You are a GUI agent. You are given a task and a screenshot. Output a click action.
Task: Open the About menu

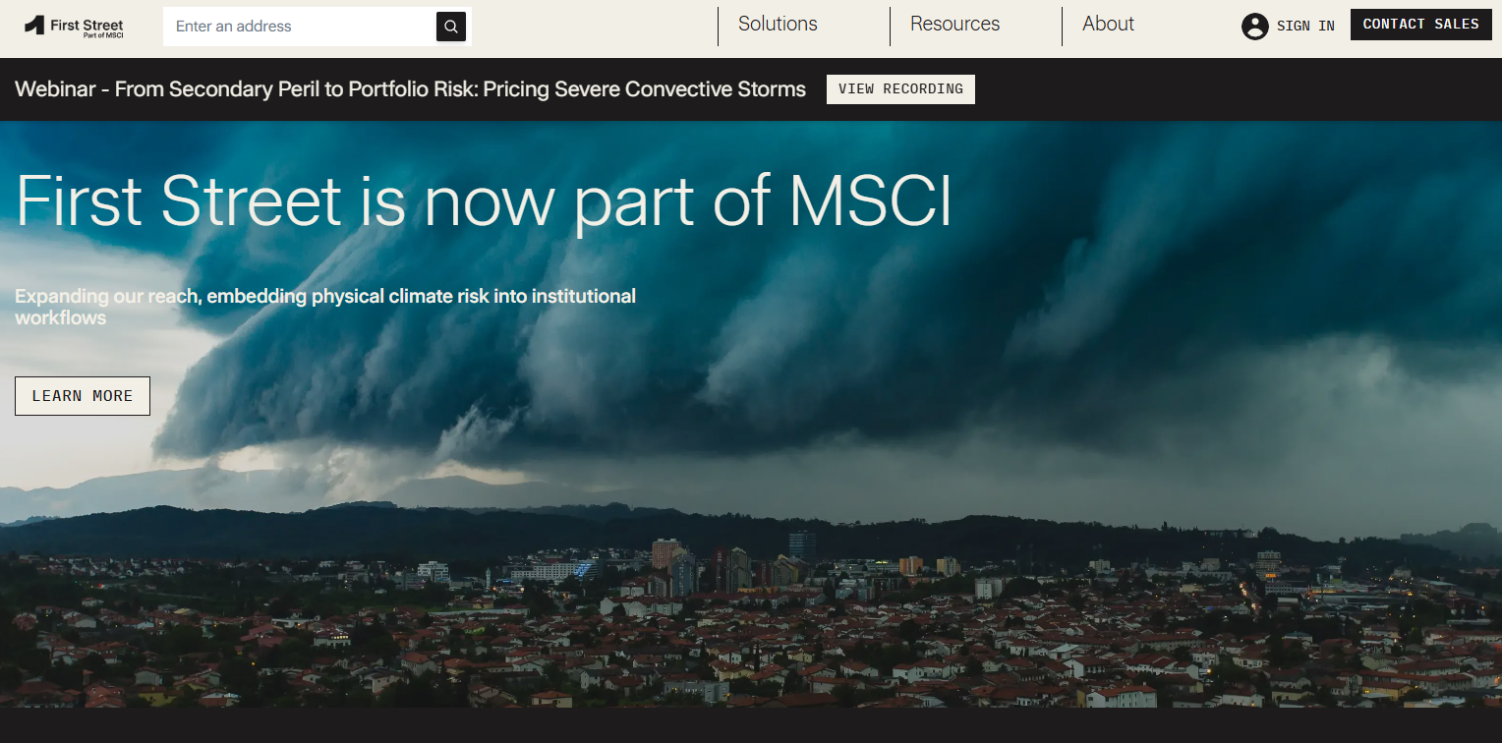point(1108,25)
